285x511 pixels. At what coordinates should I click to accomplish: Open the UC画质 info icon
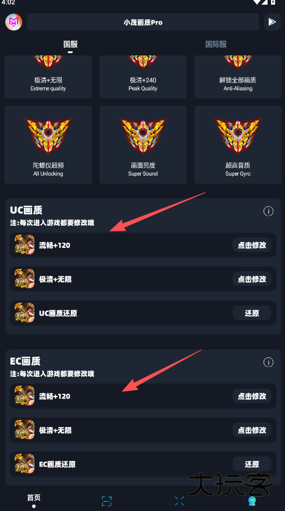coord(268,211)
